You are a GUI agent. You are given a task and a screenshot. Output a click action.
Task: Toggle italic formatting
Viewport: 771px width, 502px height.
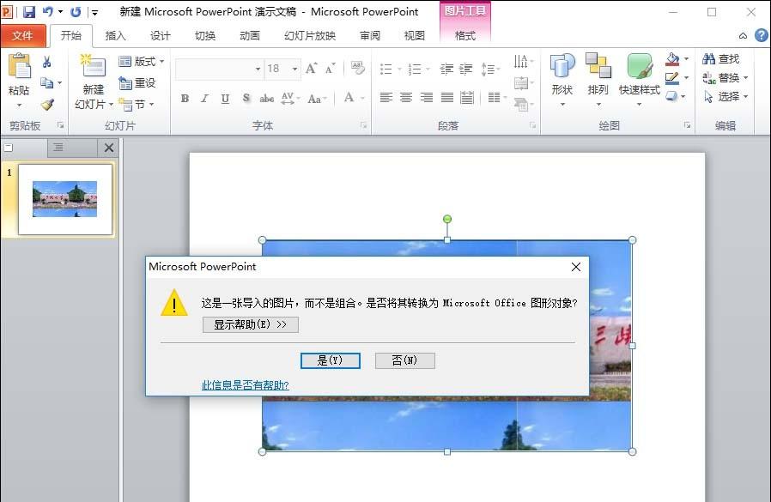pos(203,98)
